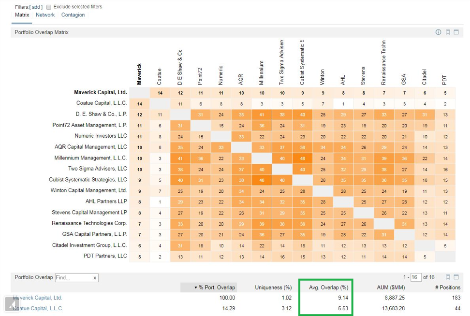Click the Renaissance Techn column header

pyautogui.click(x=383, y=63)
